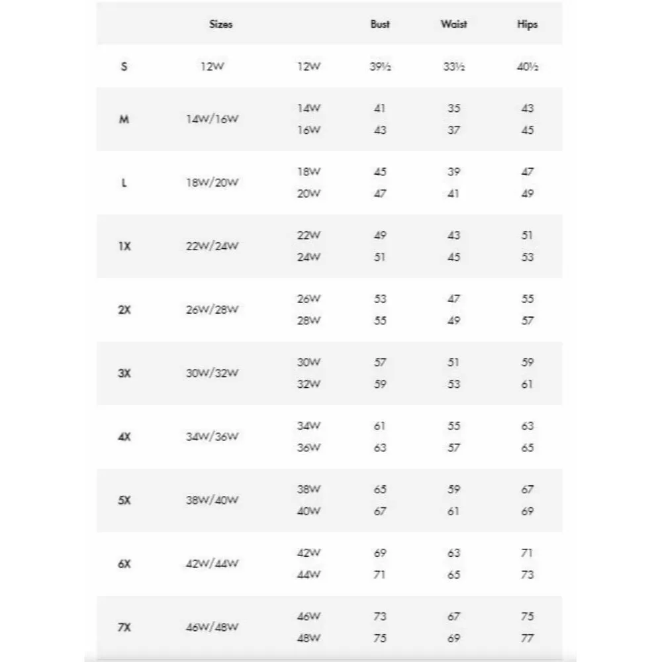662x662 pixels.
Task: Click the 39½ bust measurement
Action: point(380,66)
